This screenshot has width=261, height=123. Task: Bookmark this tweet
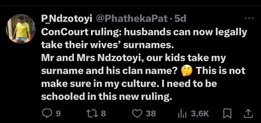coord(226,113)
